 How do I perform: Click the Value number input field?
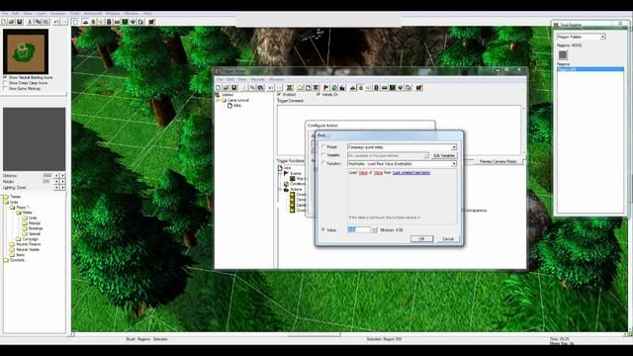pyautogui.click(x=359, y=229)
